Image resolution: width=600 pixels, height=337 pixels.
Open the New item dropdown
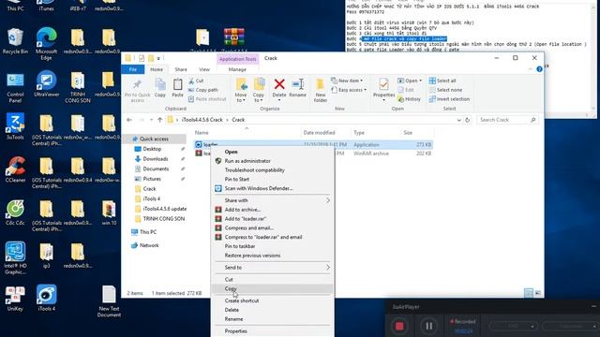click(348, 81)
